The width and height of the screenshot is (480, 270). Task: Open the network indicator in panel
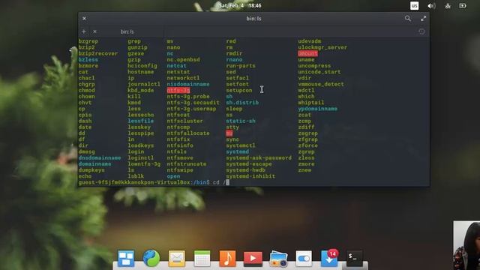tap(448, 6)
